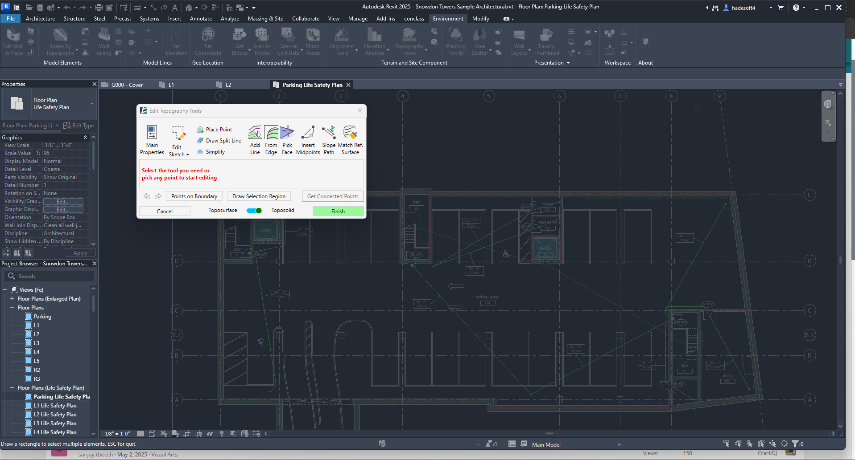Choose the Simplify tool

[x=211, y=152]
